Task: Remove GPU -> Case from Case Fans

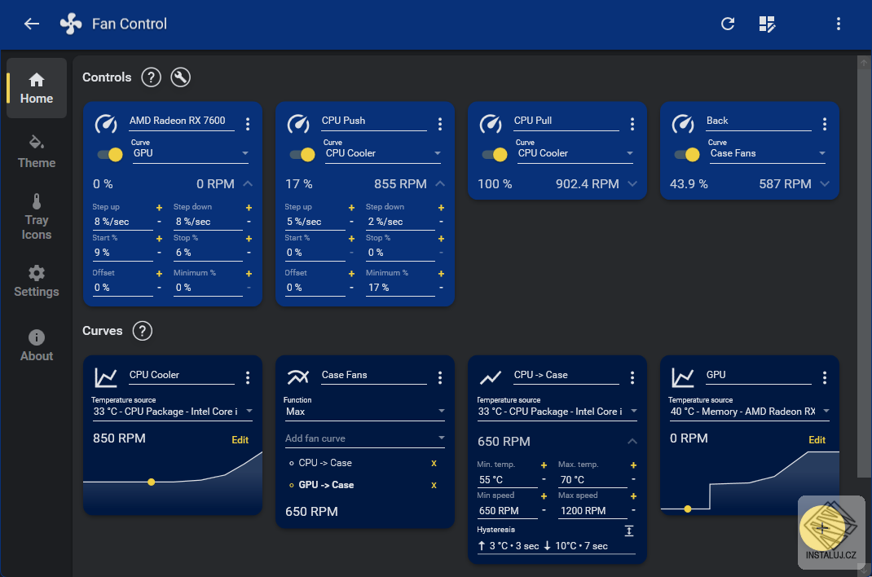Action: 434,485
